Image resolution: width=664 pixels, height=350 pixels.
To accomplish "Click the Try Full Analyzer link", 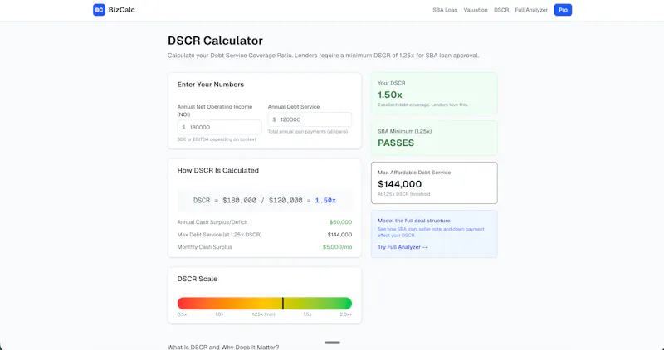I will click(403, 247).
